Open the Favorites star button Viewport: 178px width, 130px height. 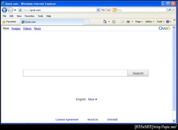point(9,22)
